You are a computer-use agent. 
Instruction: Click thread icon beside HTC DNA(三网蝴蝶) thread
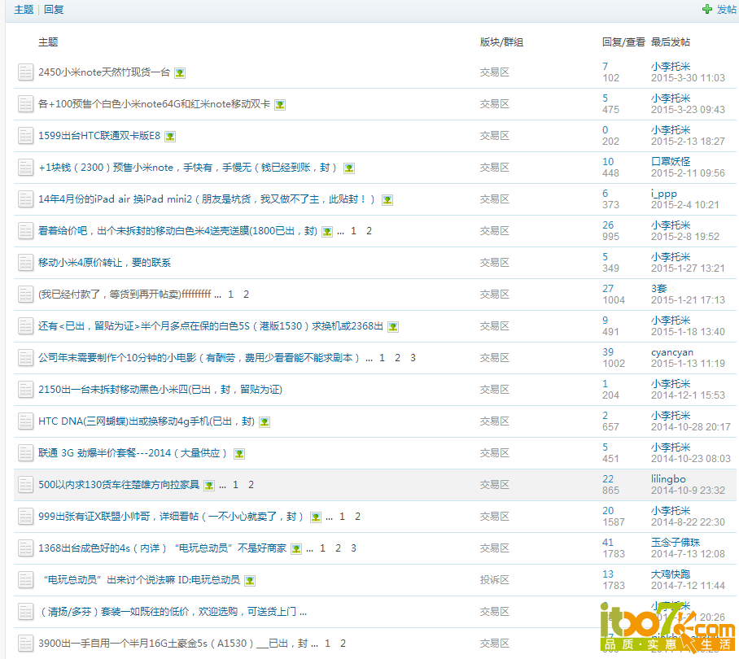(25, 421)
